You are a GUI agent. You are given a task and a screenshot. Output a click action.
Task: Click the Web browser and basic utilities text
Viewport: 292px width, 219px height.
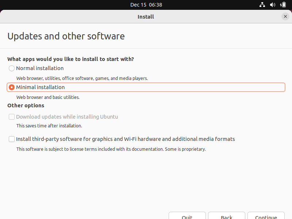coord(48,97)
